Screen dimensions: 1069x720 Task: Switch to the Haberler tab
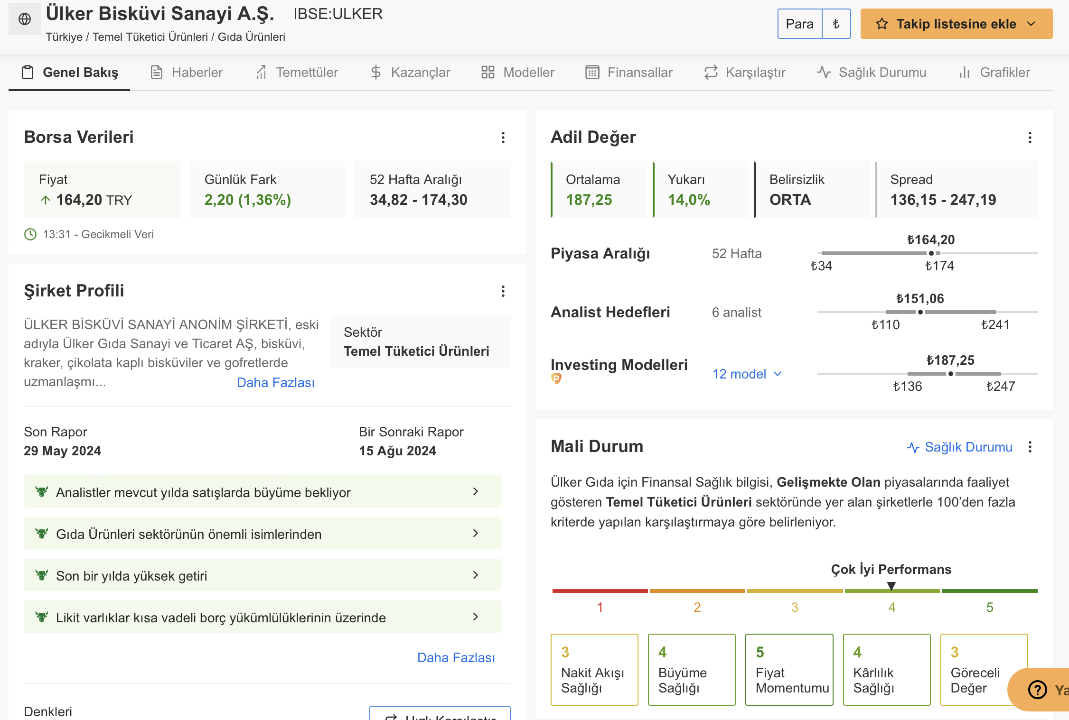click(187, 72)
